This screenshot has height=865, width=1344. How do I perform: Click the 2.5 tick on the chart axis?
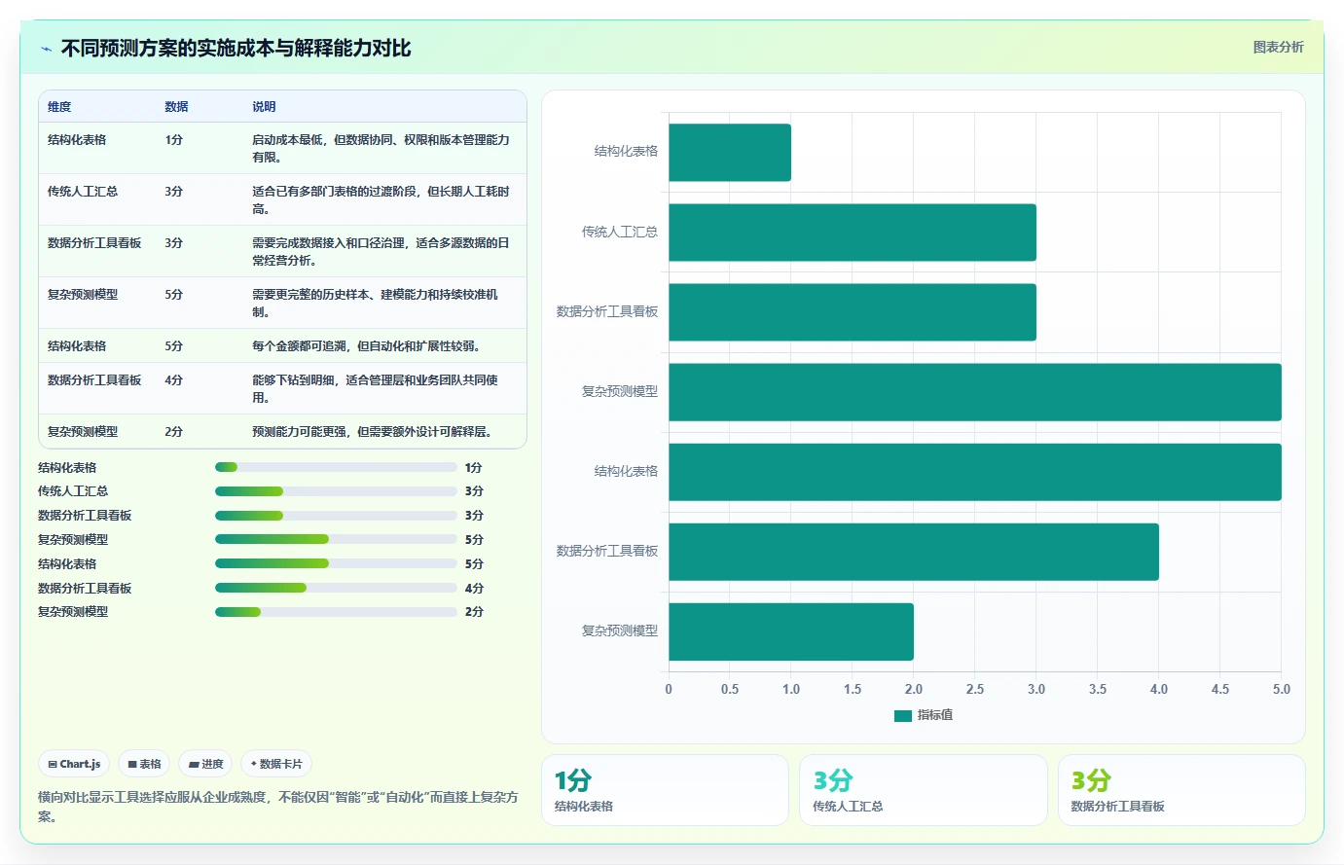[x=975, y=689]
